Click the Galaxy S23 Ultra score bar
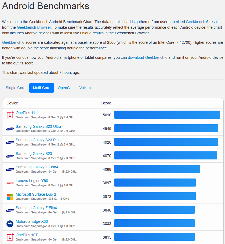The width and height of the screenshot is (225, 244). pos(166,128)
